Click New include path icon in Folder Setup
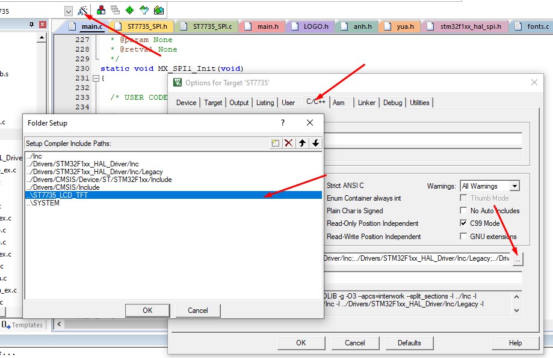The image size is (553, 358). click(x=275, y=143)
